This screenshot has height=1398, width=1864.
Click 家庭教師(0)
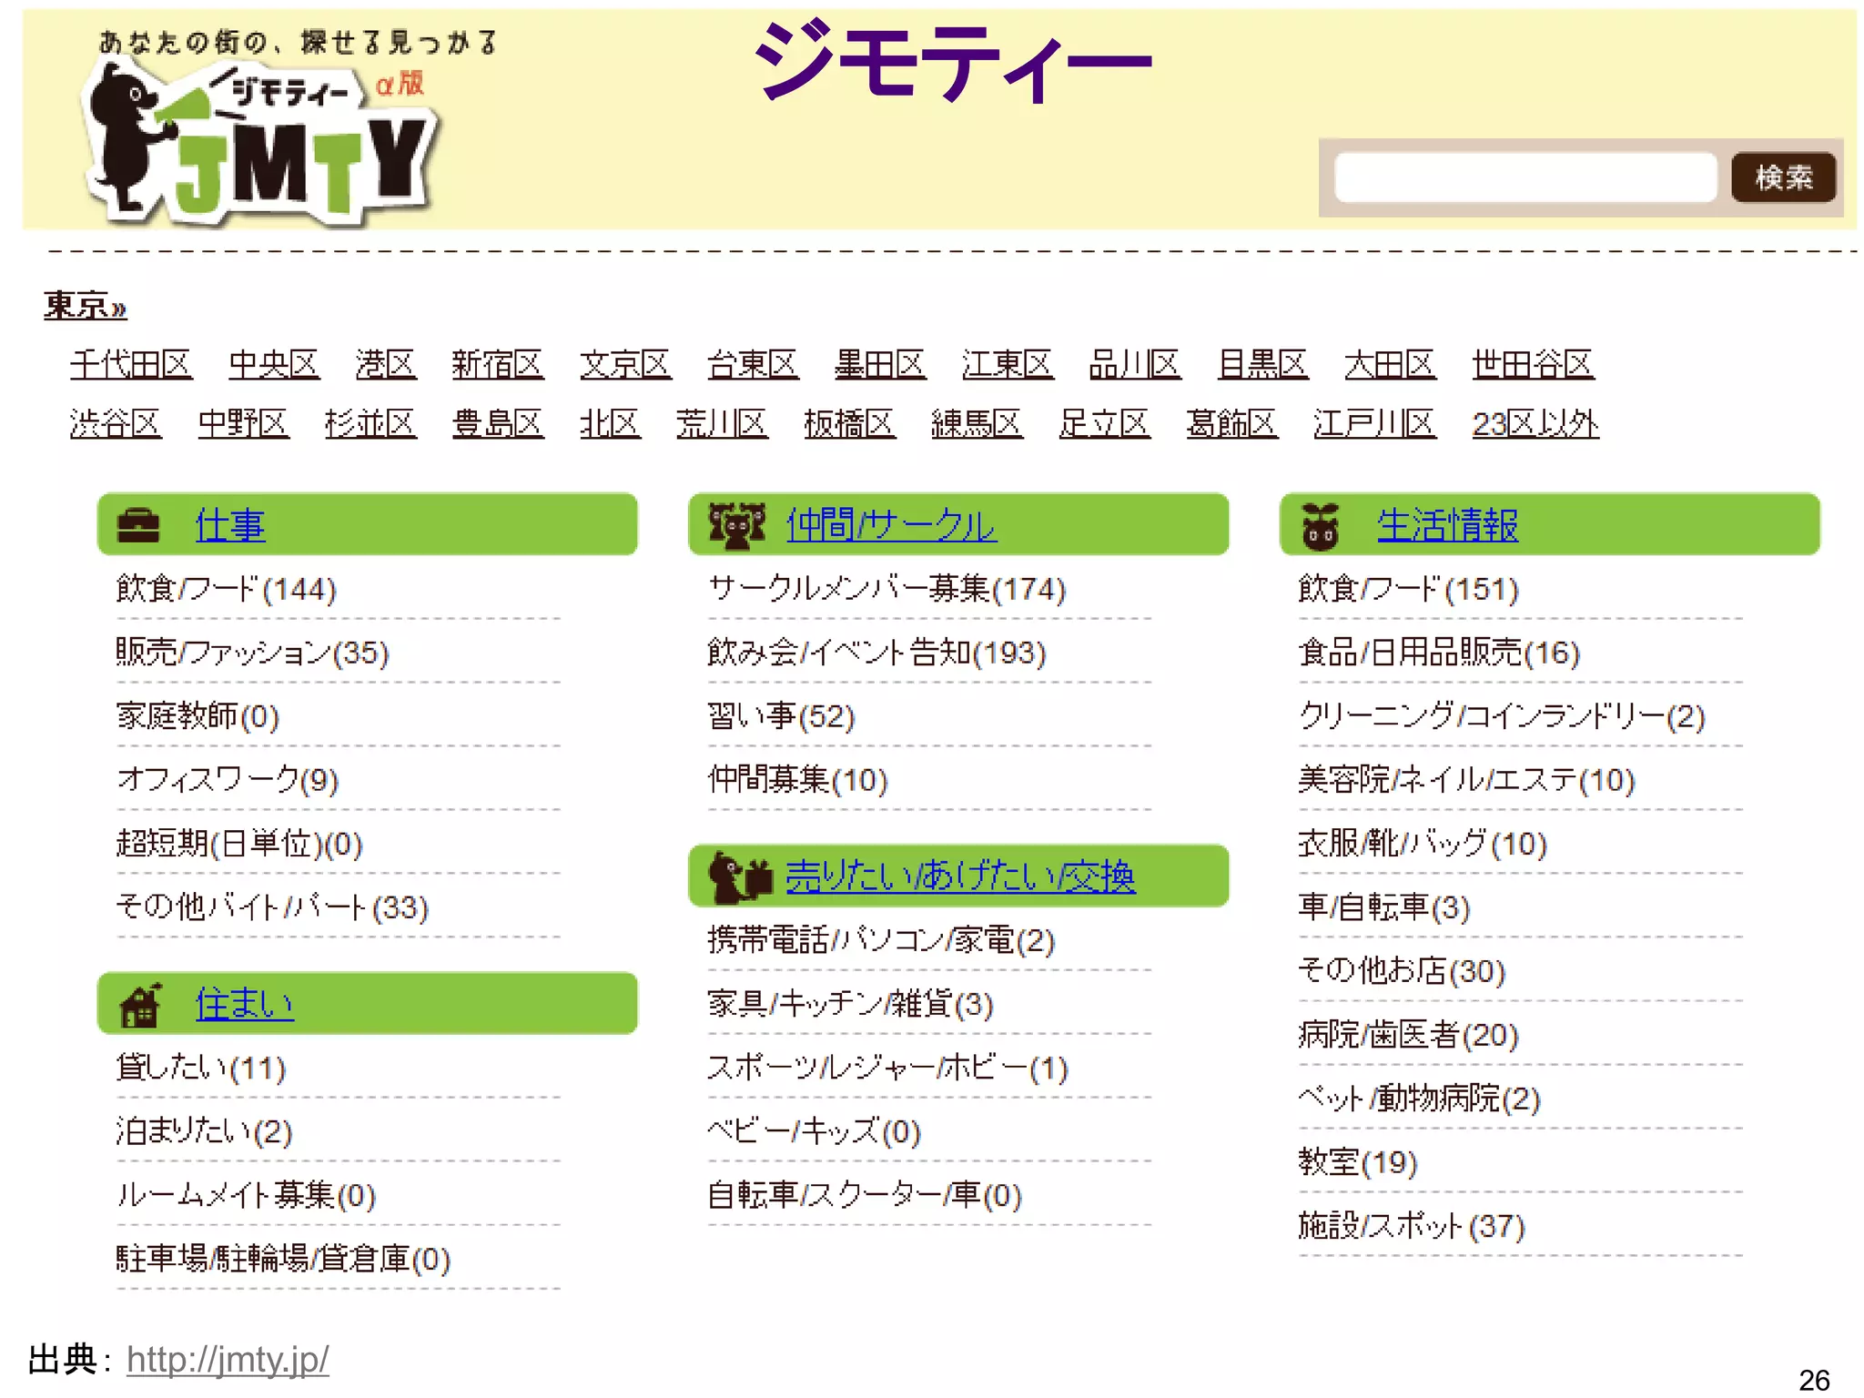point(198,716)
